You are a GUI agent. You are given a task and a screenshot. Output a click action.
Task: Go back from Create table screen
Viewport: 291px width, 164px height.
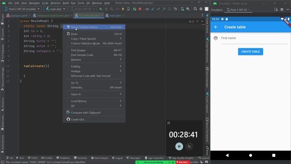coord(216,27)
